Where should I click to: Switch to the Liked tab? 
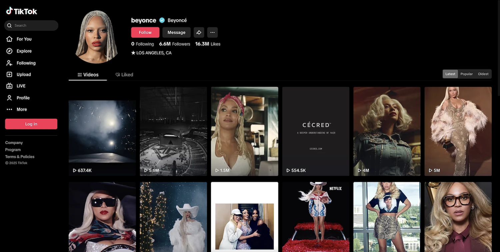click(x=124, y=75)
